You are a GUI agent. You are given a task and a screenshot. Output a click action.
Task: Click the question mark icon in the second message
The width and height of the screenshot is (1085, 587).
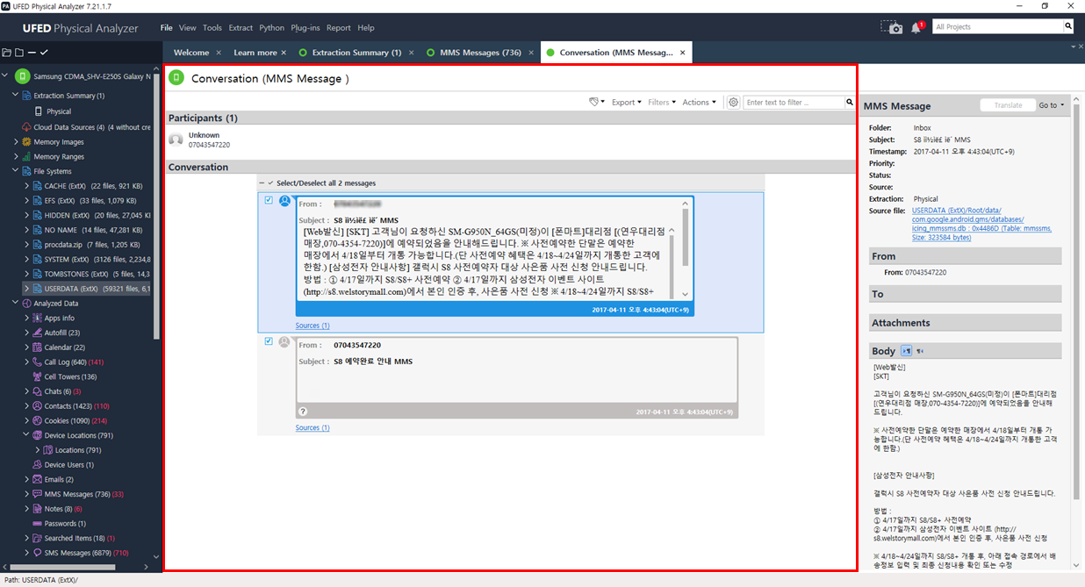point(303,412)
